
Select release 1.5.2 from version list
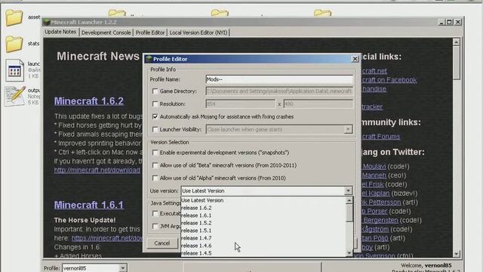tap(263, 223)
